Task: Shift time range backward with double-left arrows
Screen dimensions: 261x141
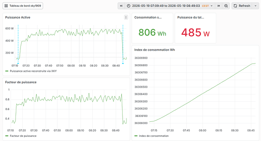Action: pyautogui.click(x=121, y=6)
